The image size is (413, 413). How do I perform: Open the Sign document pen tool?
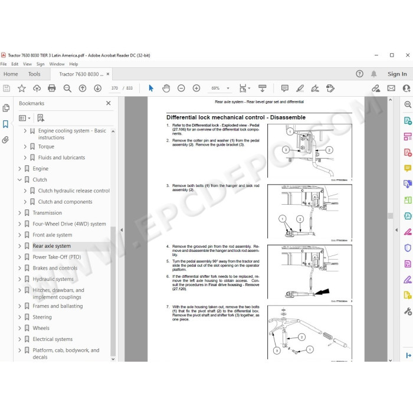coord(315,88)
